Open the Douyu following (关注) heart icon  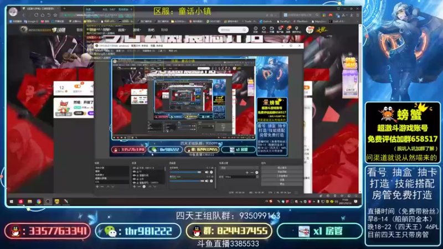point(264,29)
